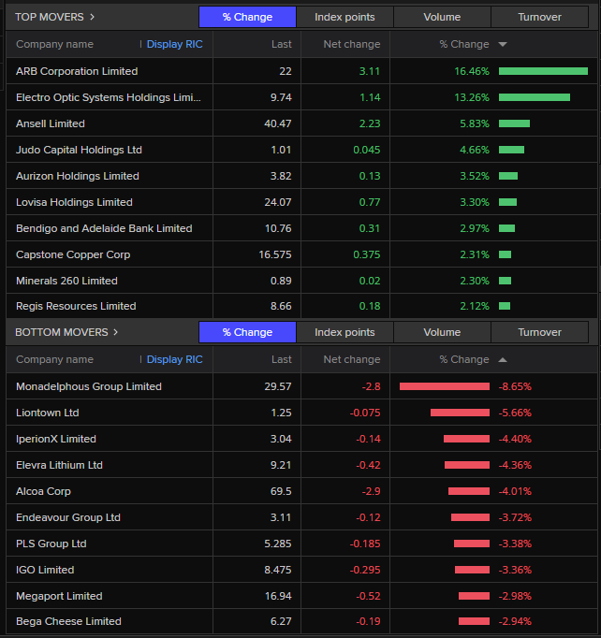601x638 pixels.
Task: Select Minerals 260 Limited
Action: 66,281
